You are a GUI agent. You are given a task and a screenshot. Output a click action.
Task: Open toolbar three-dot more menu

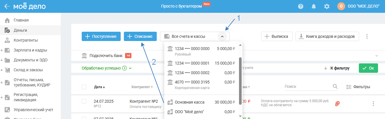367,36
